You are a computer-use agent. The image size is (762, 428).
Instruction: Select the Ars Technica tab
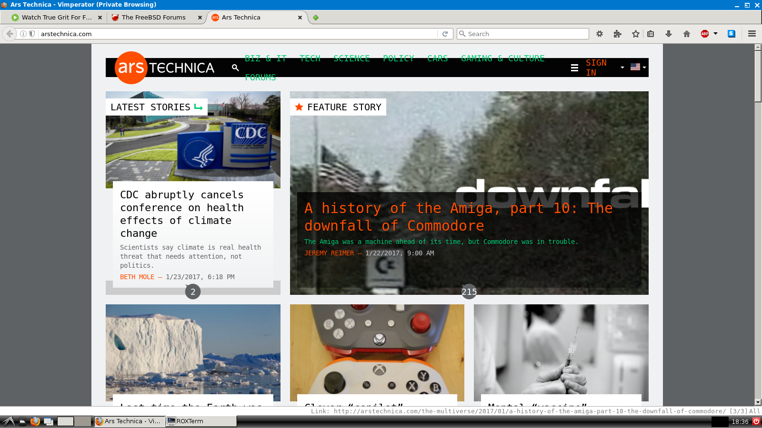click(257, 18)
